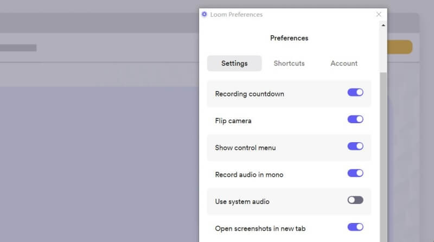Disable the Record audio in mono toggle
This screenshot has height=242, width=434.
click(355, 173)
